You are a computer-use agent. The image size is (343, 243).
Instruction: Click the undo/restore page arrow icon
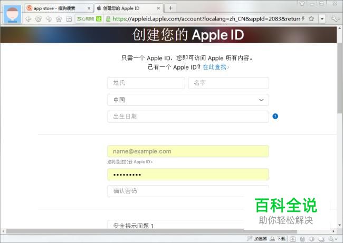(49, 19)
